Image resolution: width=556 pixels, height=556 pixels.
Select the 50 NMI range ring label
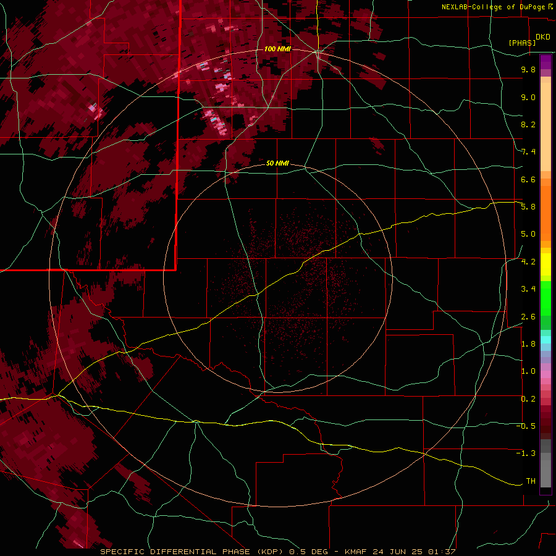277,163
